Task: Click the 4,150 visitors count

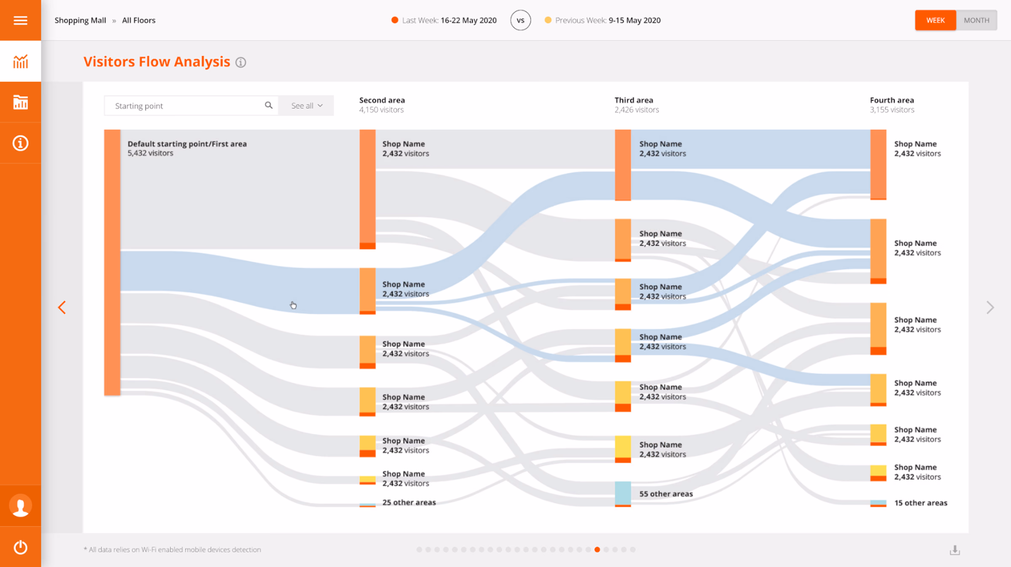Action: pos(381,110)
